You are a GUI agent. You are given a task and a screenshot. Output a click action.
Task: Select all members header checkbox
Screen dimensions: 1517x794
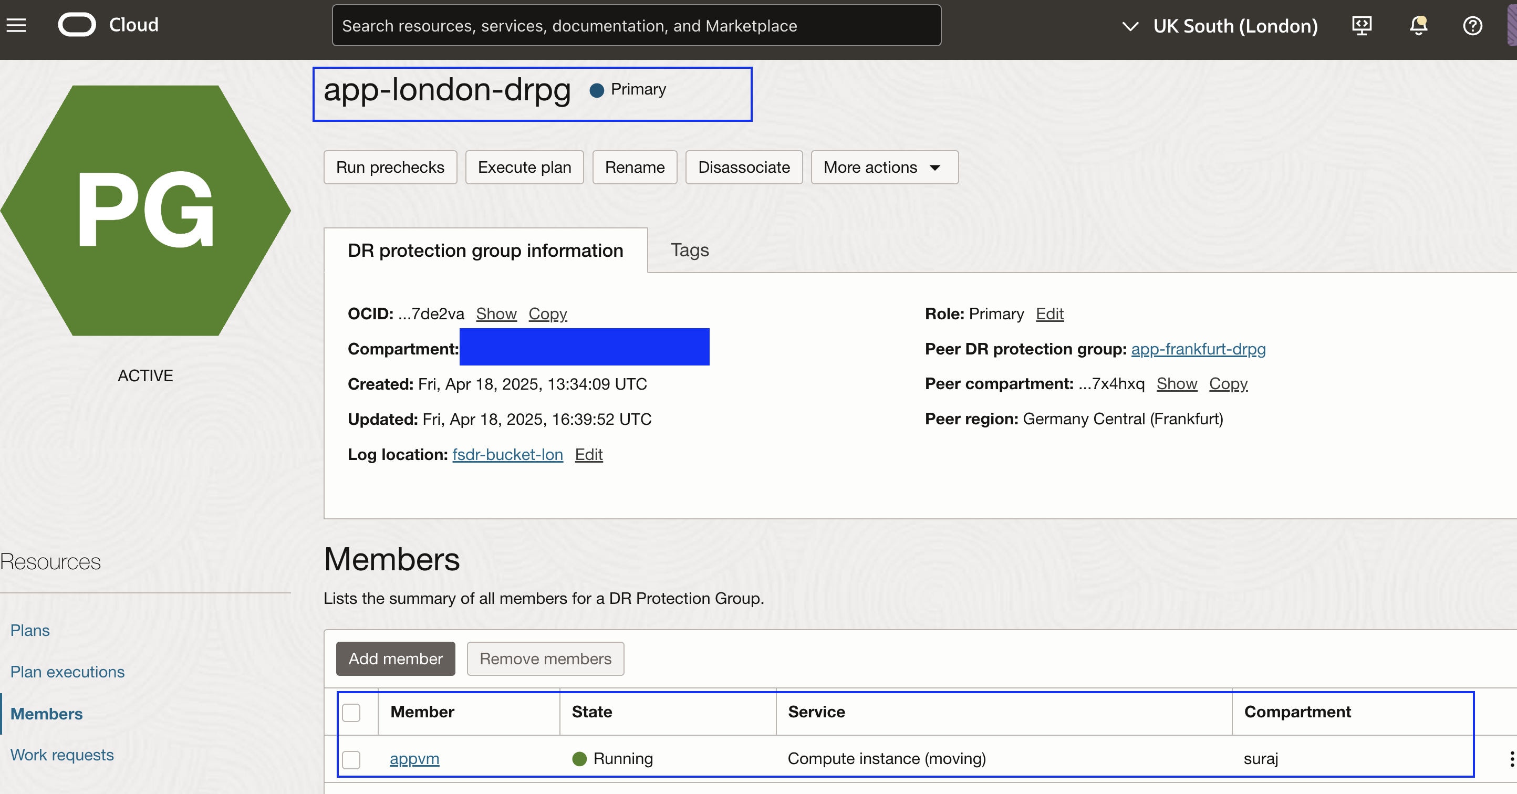[x=351, y=712]
